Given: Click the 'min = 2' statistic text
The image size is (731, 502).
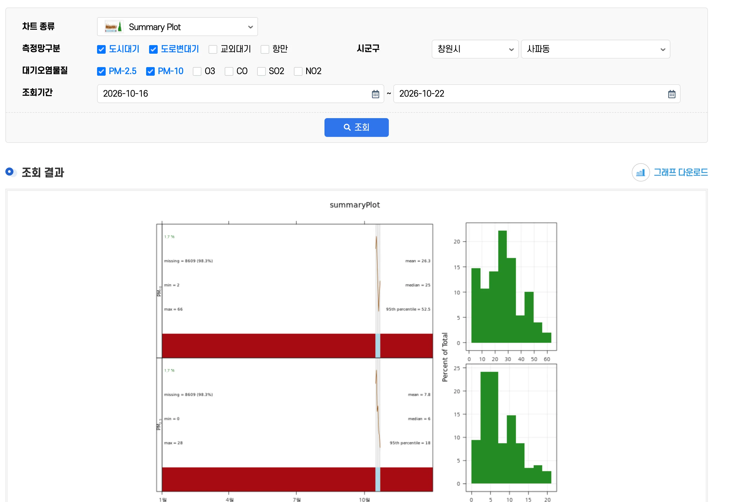Looking at the screenshot, I should click(171, 285).
